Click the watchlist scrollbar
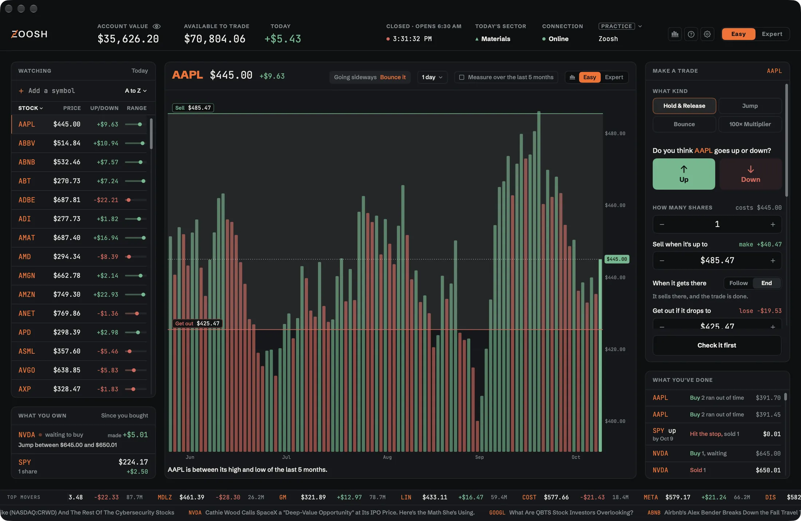The height and width of the screenshot is (521, 801). 151,133
